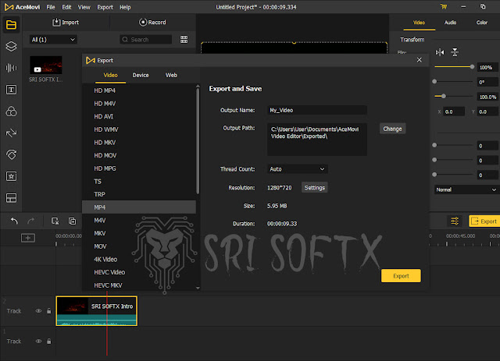Viewport: 500px width, 361px height.
Task: Click the export format list scrollbar
Action: (198, 140)
